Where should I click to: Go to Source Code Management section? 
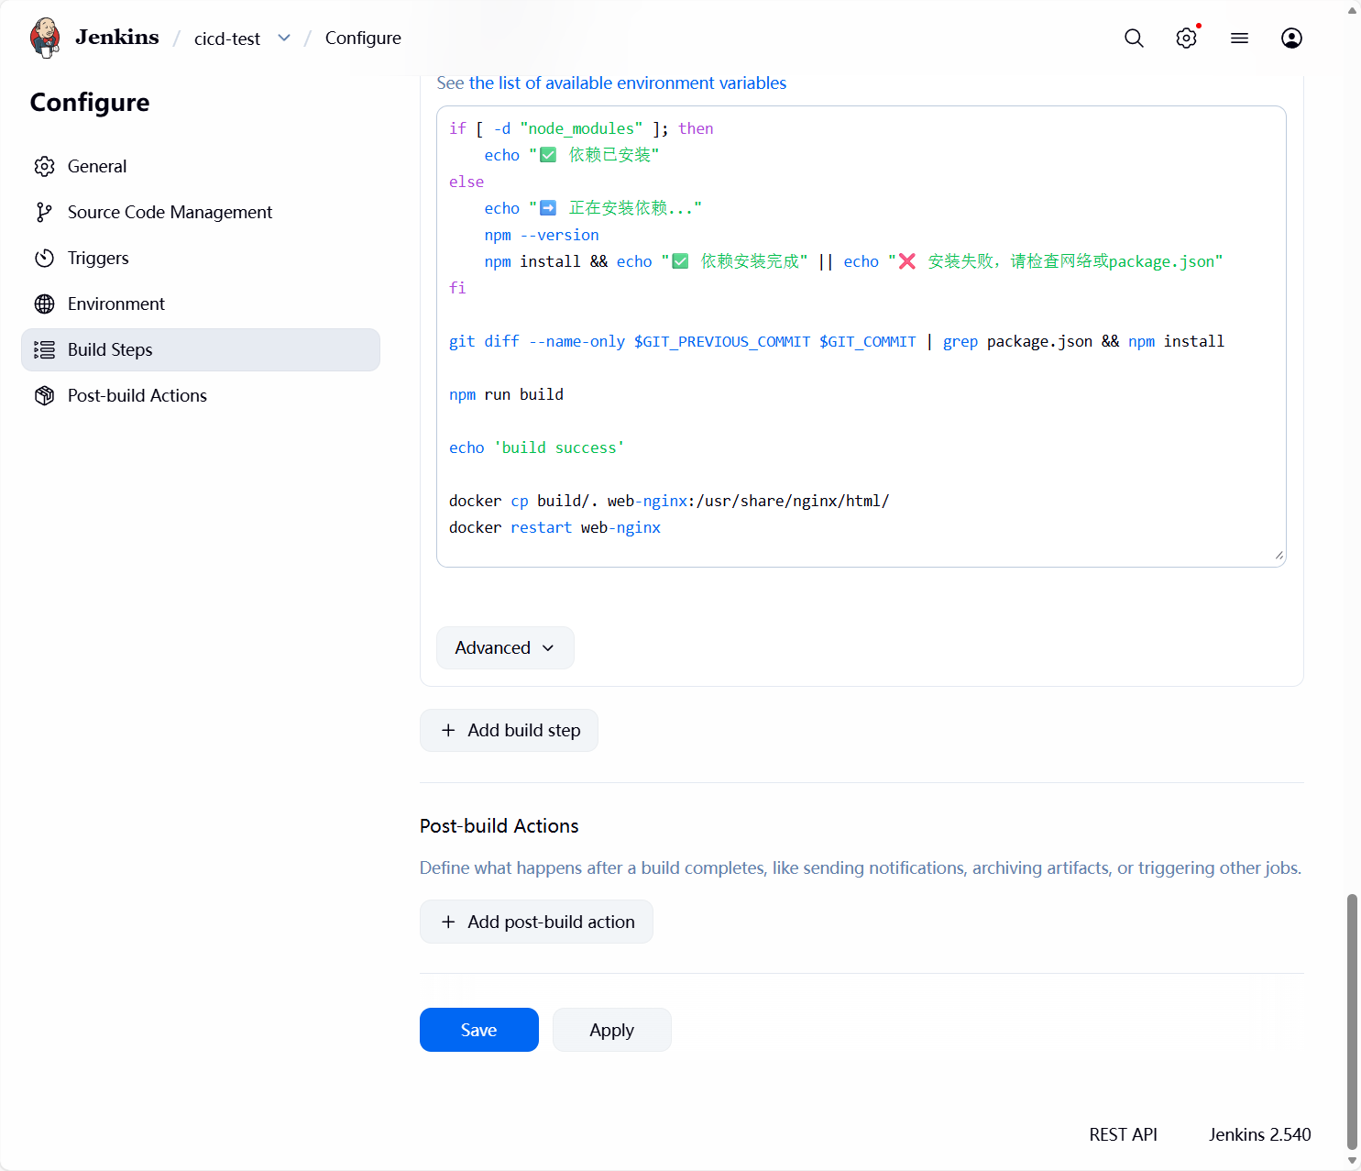point(201,212)
